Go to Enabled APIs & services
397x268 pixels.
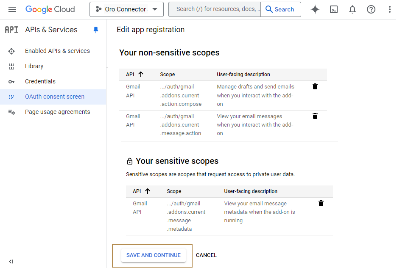[57, 51]
